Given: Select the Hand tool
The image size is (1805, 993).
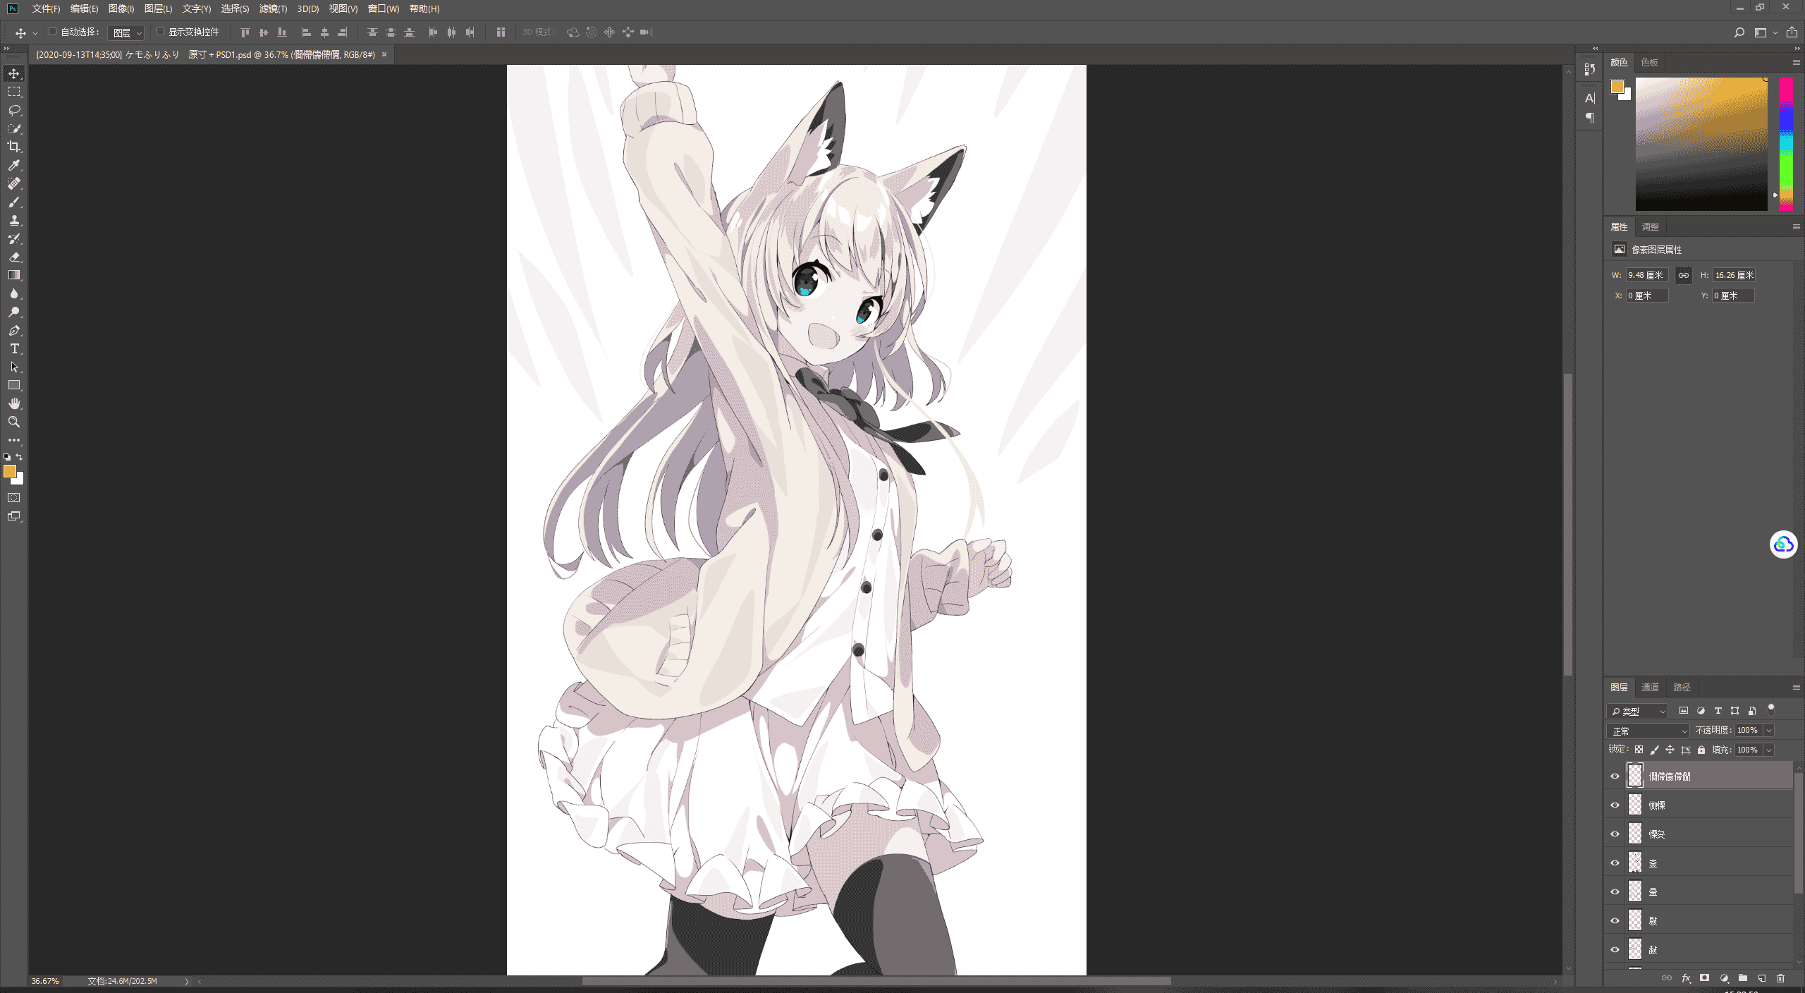Looking at the screenshot, I should click(14, 403).
